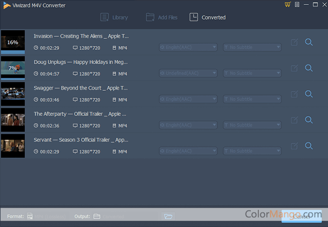This screenshot has height=227, width=328.
Task: Click the edit icon for Servant trailer
Action: (x=294, y=146)
